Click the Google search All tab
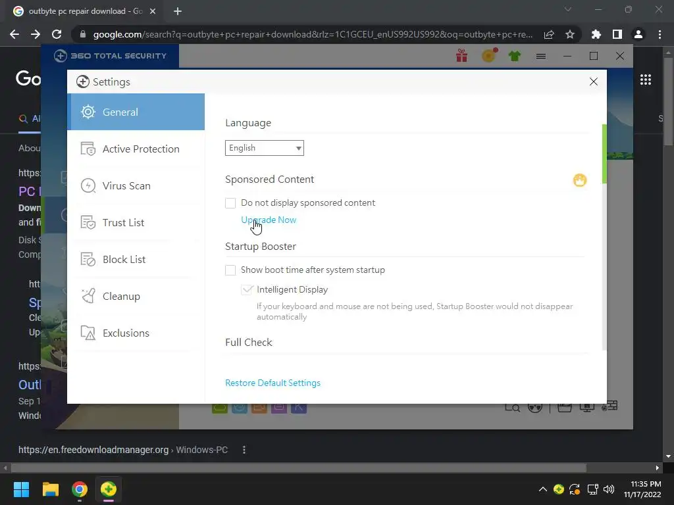The height and width of the screenshot is (505, 674). coord(30,118)
